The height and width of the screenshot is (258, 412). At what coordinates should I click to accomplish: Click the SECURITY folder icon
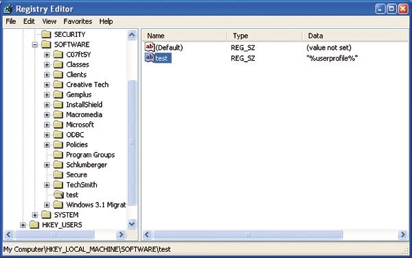(46, 34)
